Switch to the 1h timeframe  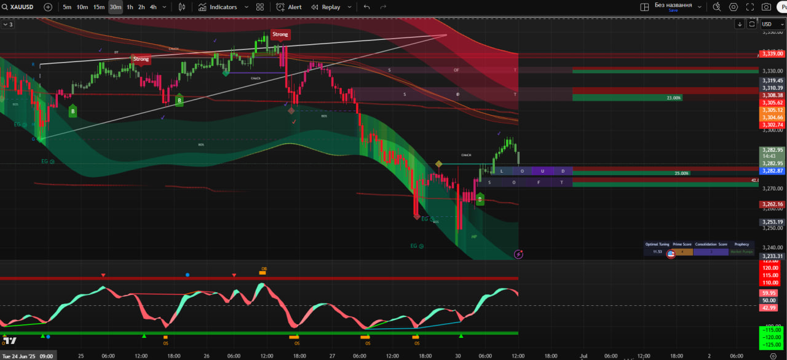(130, 7)
